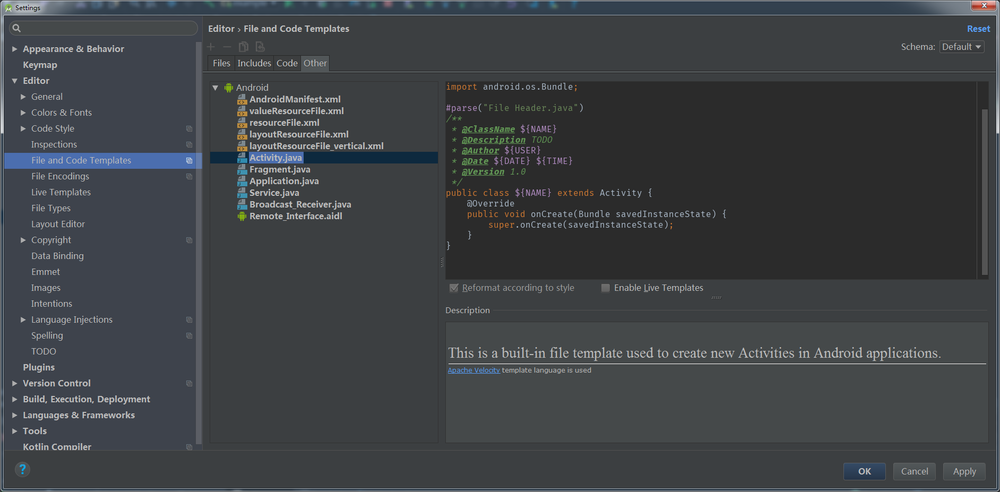Open help using the question mark icon
Screen dimensions: 1000x492
[22, 469]
